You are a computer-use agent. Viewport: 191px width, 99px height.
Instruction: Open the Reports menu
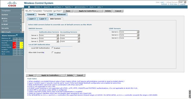tap(48, 7)
